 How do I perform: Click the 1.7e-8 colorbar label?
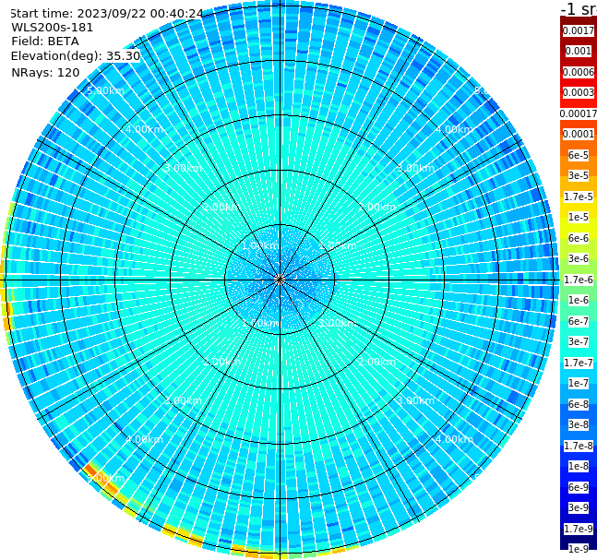click(579, 446)
